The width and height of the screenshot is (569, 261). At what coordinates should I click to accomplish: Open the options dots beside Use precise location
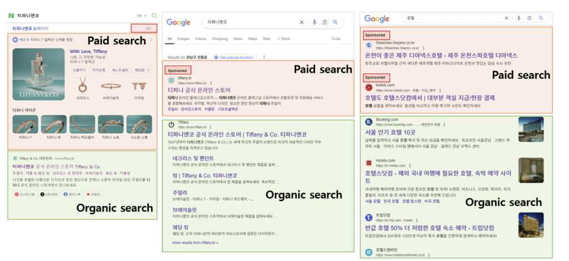pos(264,57)
